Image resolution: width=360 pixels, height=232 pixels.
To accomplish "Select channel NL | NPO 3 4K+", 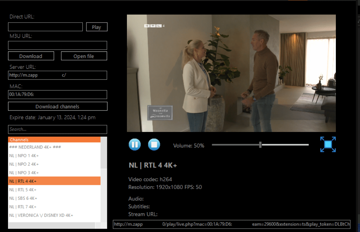I will click(x=54, y=173).
